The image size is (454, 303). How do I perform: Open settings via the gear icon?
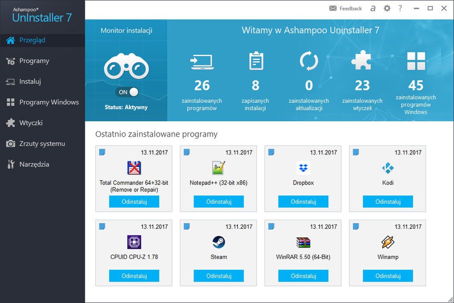pyautogui.click(x=387, y=8)
